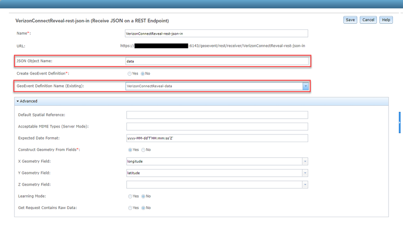Open X Geometry Field dropdown arrow
Viewport: 403px width, 226px height.
(305, 161)
